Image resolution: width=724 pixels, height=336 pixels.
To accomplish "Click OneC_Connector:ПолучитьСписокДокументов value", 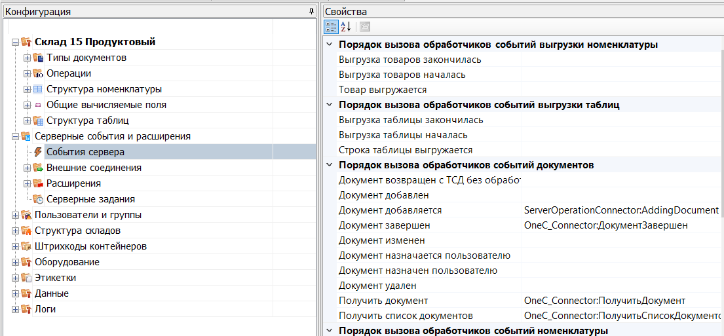I will pyautogui.click(x=622, y=316).
